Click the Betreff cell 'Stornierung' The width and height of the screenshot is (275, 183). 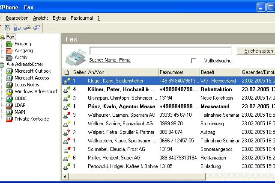(x=212, y=124)
